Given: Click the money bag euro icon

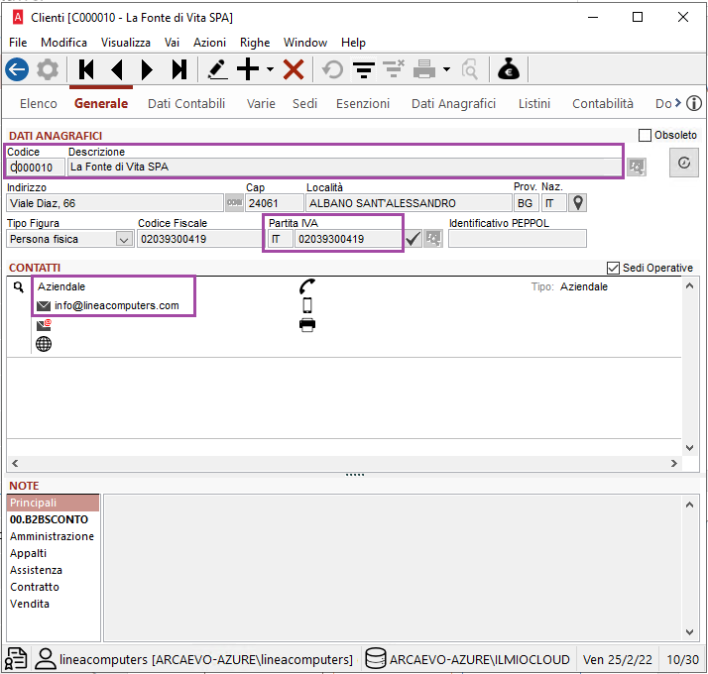Looking at the screenshot, I should point(508,69).
